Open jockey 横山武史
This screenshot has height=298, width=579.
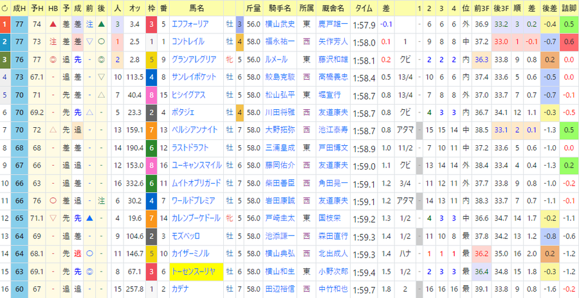(280, 24)
